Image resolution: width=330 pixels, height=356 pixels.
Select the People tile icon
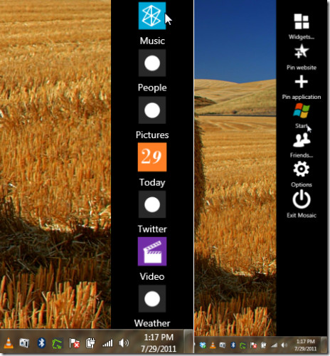click(152, 63)
